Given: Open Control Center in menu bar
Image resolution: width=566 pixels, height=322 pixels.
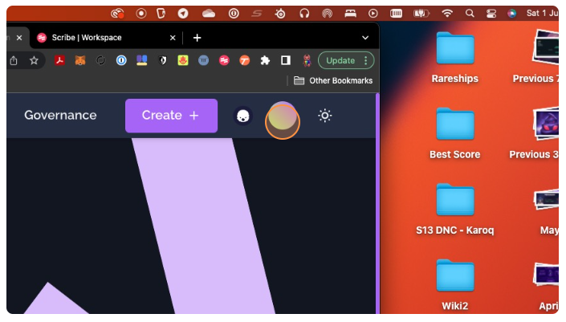Looking at the screenshot, I should coord(491,14).
